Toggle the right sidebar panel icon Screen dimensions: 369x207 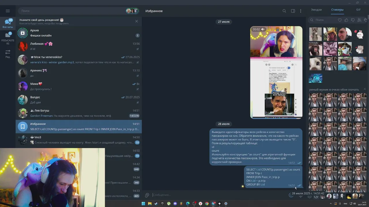293,11
